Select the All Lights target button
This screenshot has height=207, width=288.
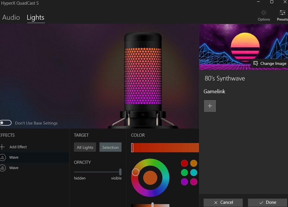coord(85,147)
